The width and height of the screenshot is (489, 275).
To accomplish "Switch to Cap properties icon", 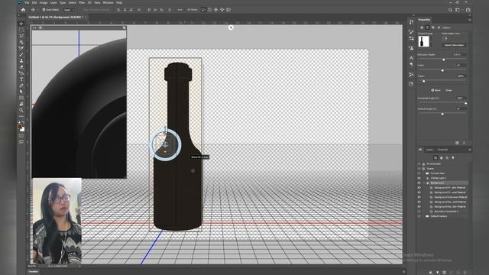I will [x=433, y=27].
